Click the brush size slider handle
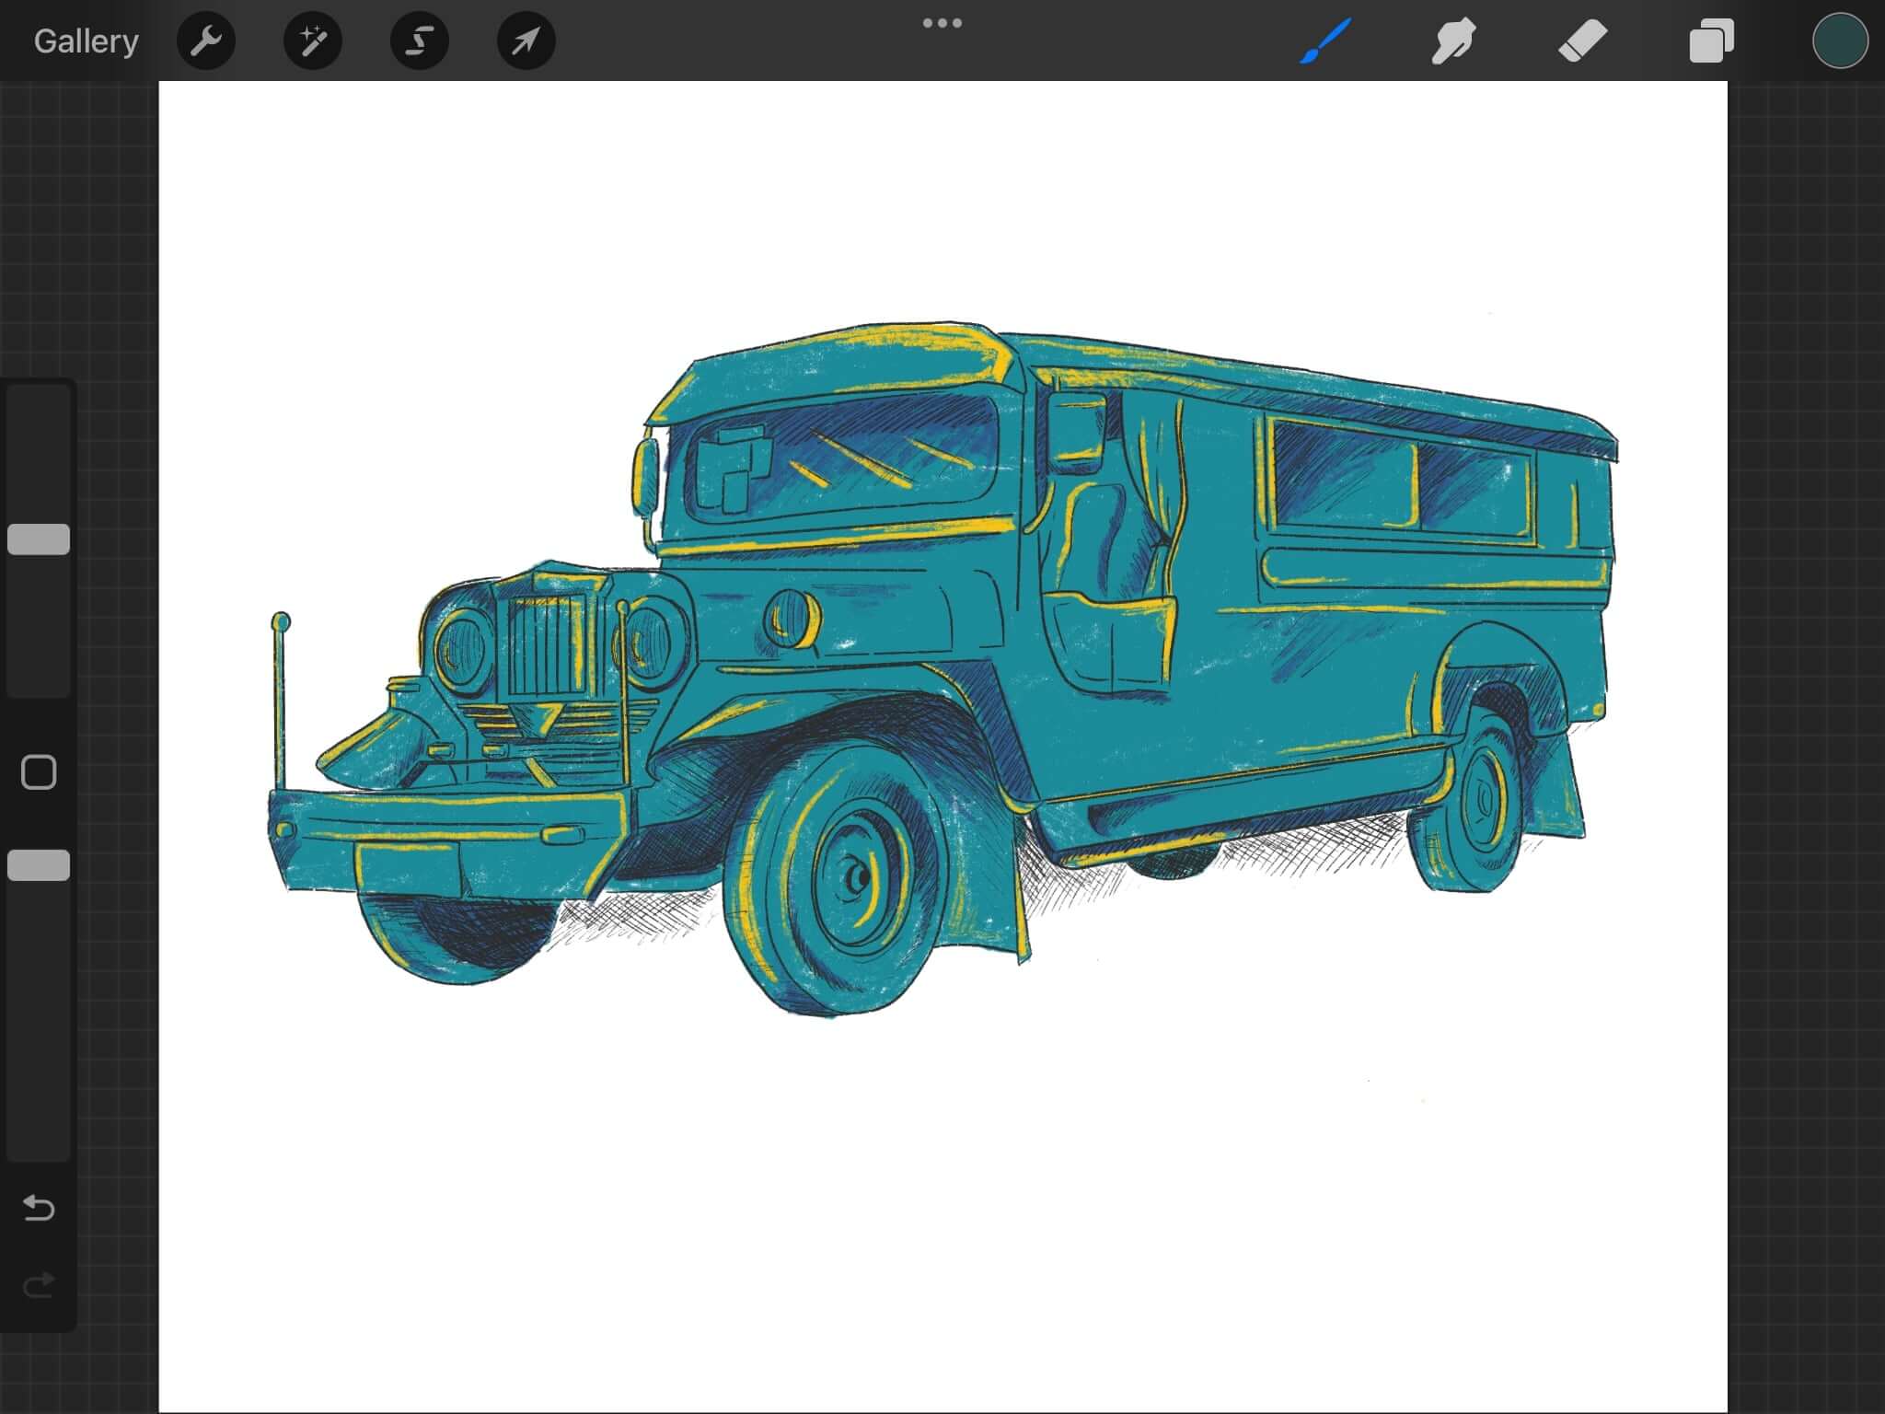 point(39,539)
